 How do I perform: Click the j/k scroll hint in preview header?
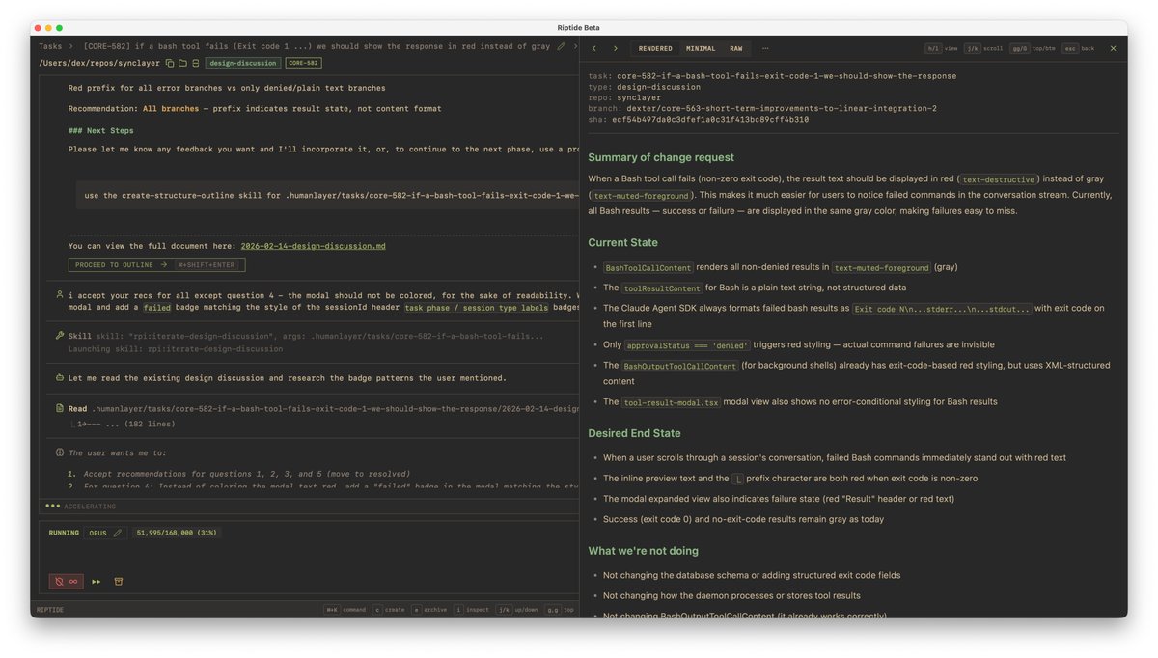[984, 48]
